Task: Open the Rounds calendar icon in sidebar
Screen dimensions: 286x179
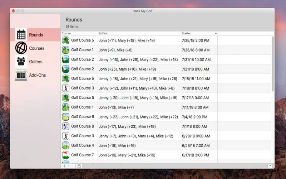Action: (21, 34)
